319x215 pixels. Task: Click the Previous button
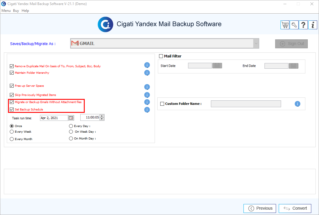259,208
